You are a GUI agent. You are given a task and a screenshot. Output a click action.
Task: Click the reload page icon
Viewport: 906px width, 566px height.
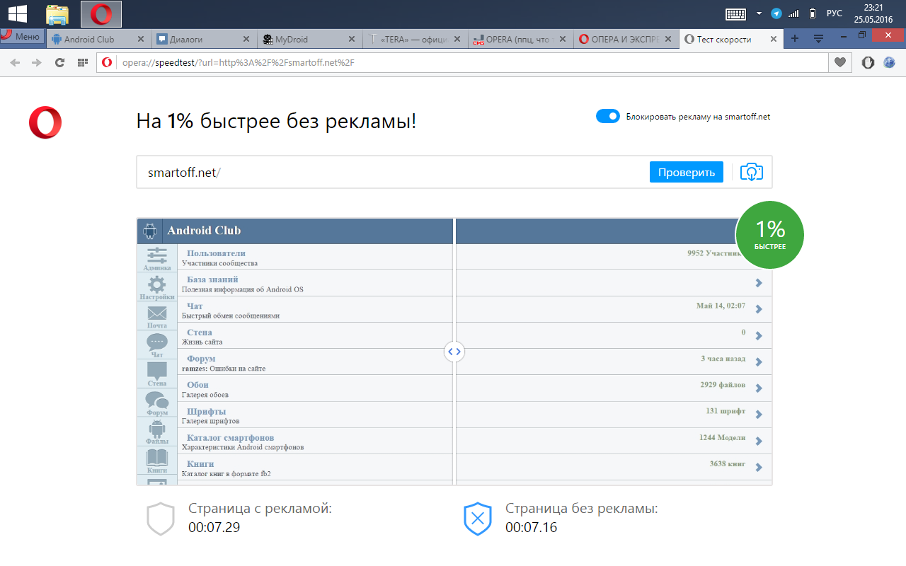60,62
